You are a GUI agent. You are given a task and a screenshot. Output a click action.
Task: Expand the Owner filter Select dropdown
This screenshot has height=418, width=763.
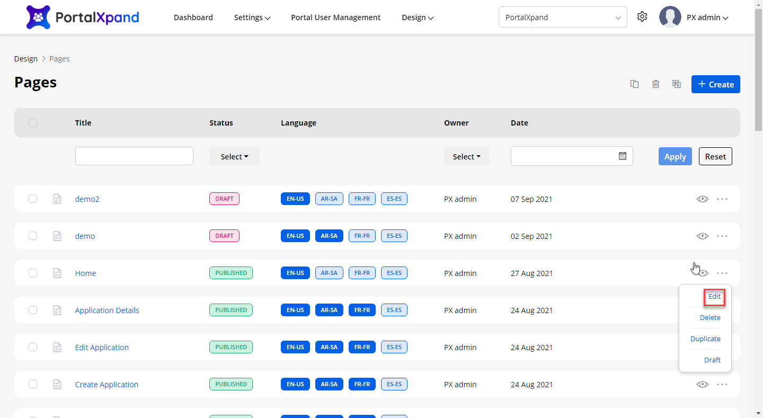pyautogui.click(x=466, y=156)
